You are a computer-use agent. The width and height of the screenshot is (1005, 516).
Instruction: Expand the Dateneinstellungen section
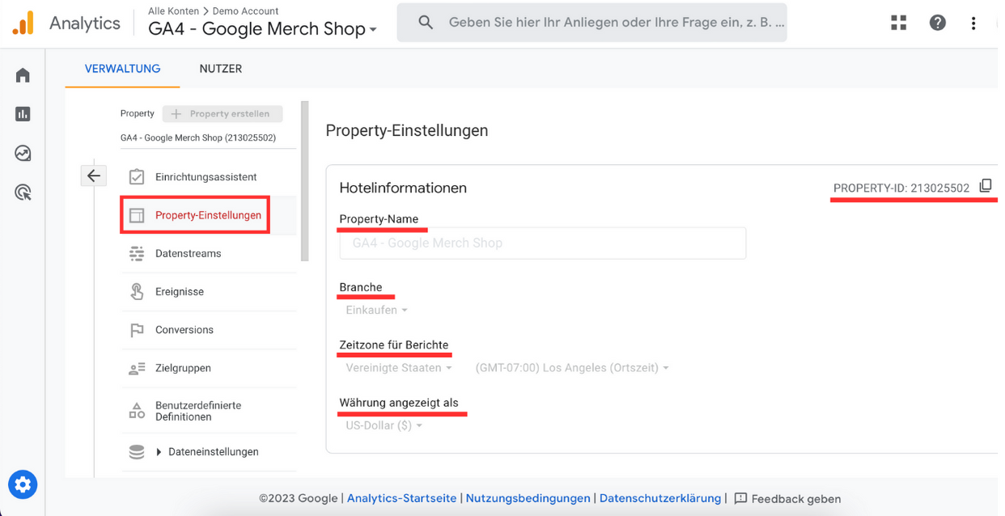[x=159, y=452]
